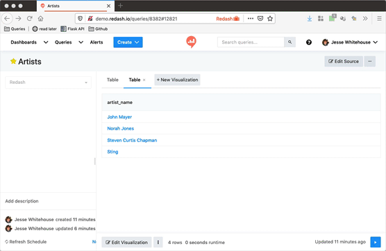Image resolution: width=386 pixels, height=251 pixels.
Task: Click the Redash container label in URL bar
Action: pyautogui.click(x=228, y=19)
